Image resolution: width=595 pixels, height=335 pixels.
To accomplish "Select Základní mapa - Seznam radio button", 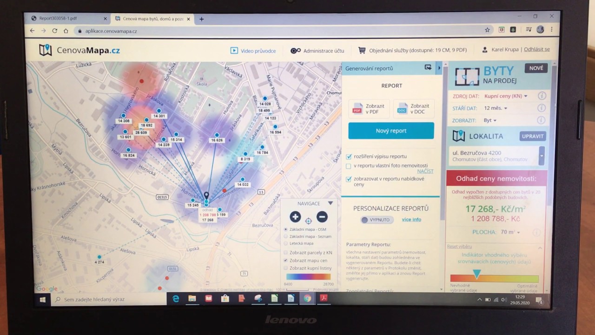I will click(x=285, y=236).
